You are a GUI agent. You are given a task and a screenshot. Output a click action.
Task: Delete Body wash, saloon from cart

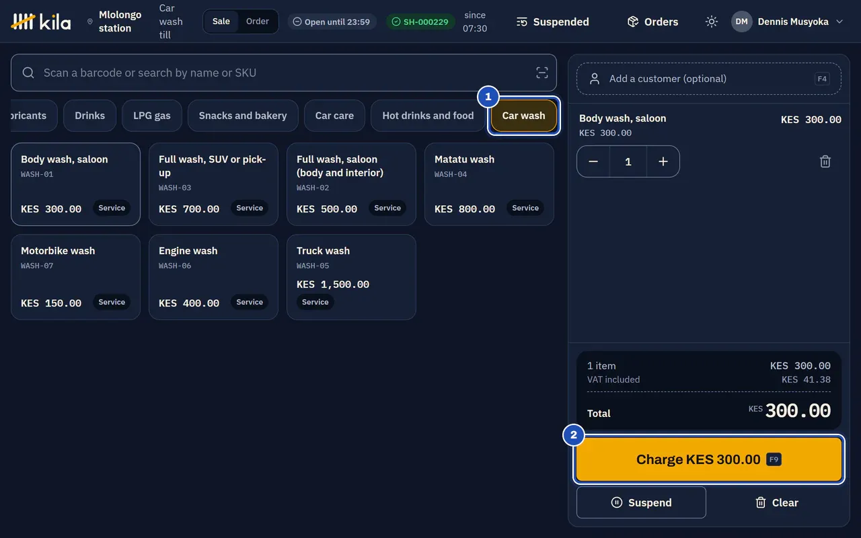click(825, 161)
